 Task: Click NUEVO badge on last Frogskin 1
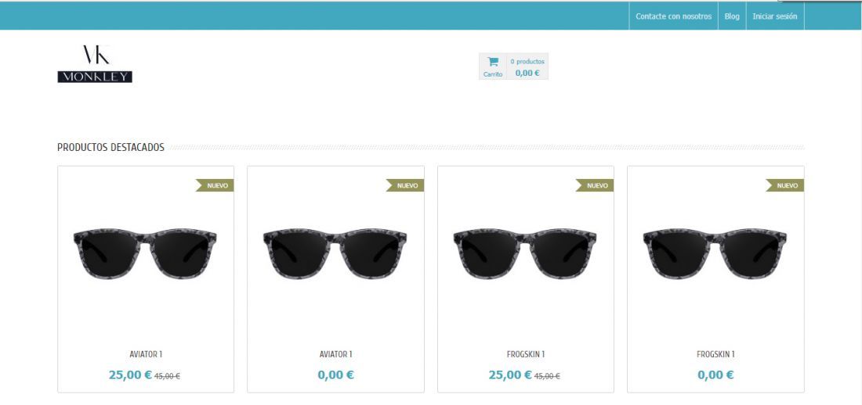[784, 185]
